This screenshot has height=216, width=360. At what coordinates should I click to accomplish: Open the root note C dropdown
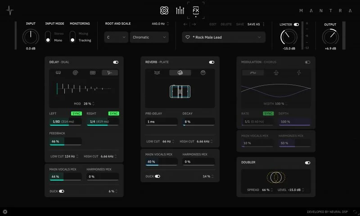coord(116,37)
